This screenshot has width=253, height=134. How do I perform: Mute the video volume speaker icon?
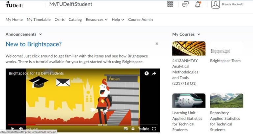21,128
